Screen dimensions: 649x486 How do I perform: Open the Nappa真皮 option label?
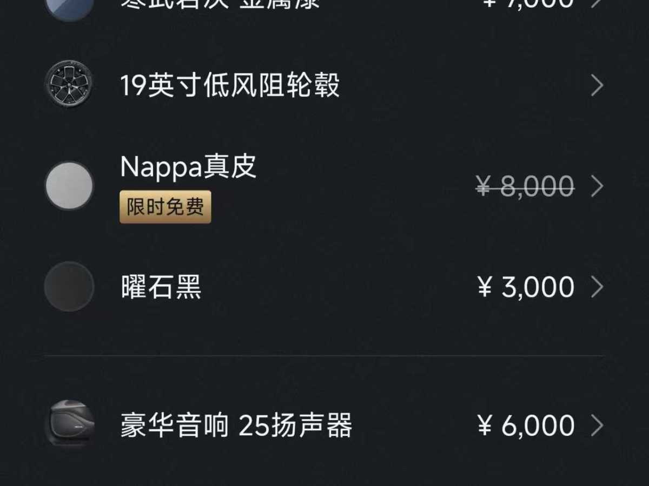[x=188, y=167]
